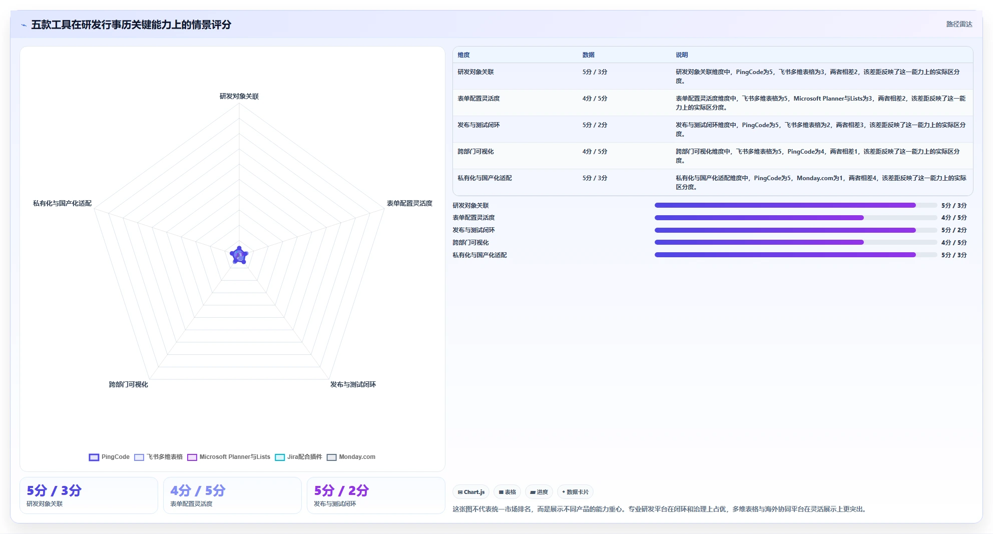Click the 研发对象关联 description text mentioning PingCode为5

[818, 76]
